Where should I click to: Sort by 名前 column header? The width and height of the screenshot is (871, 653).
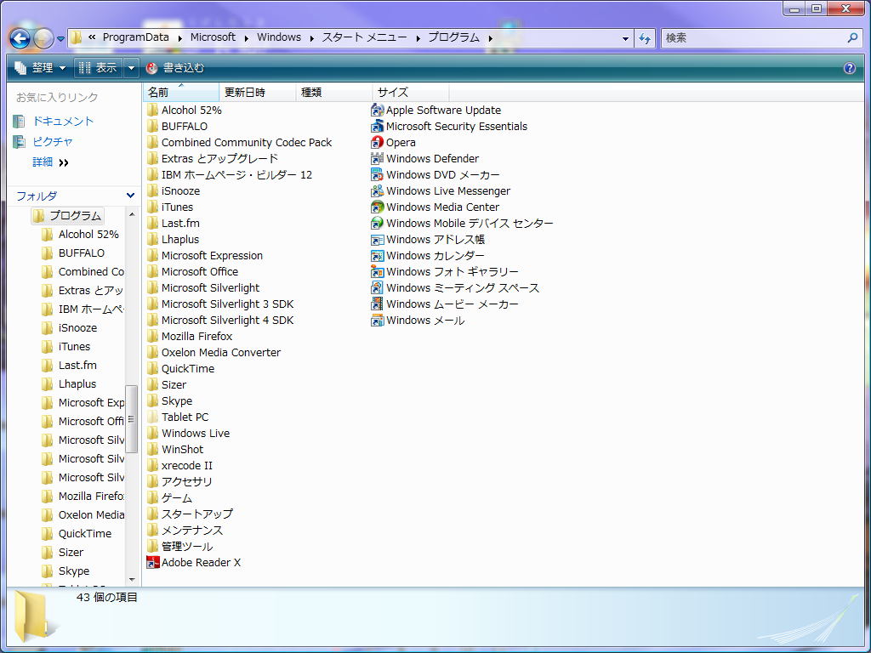(x=181, y=92)
